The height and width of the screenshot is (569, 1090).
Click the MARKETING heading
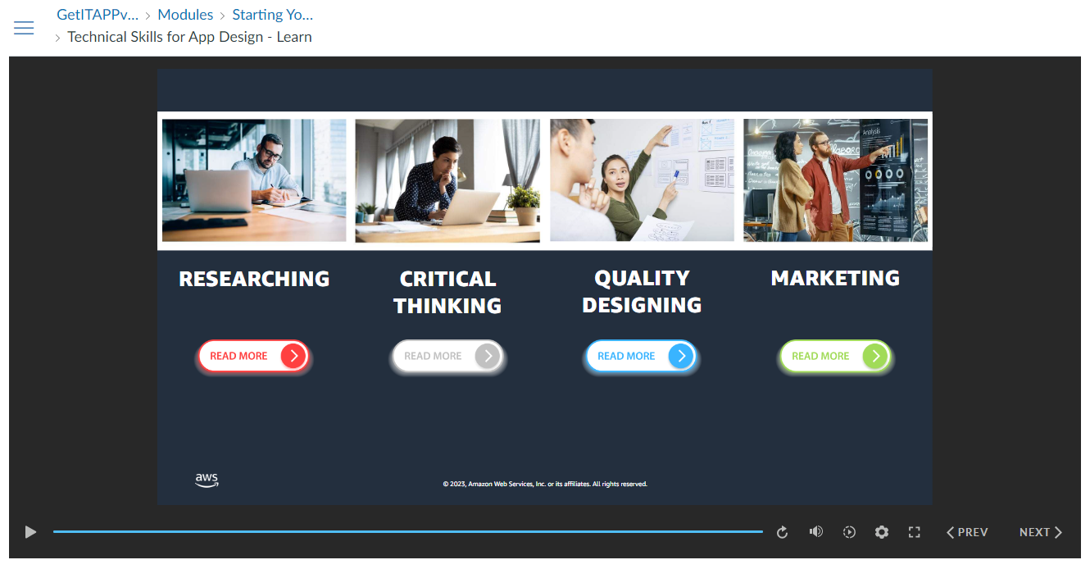[835, 278]
